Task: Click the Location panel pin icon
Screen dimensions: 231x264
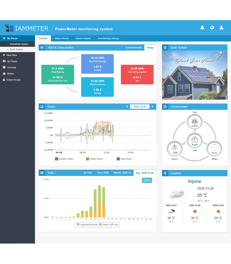Action: click(165, 173)
